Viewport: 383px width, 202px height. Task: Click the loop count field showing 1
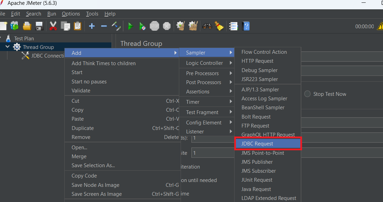(212, 153)
